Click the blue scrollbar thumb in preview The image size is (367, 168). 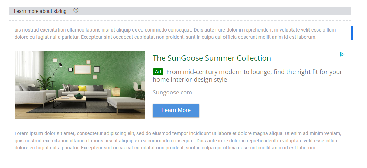(352, 33)
